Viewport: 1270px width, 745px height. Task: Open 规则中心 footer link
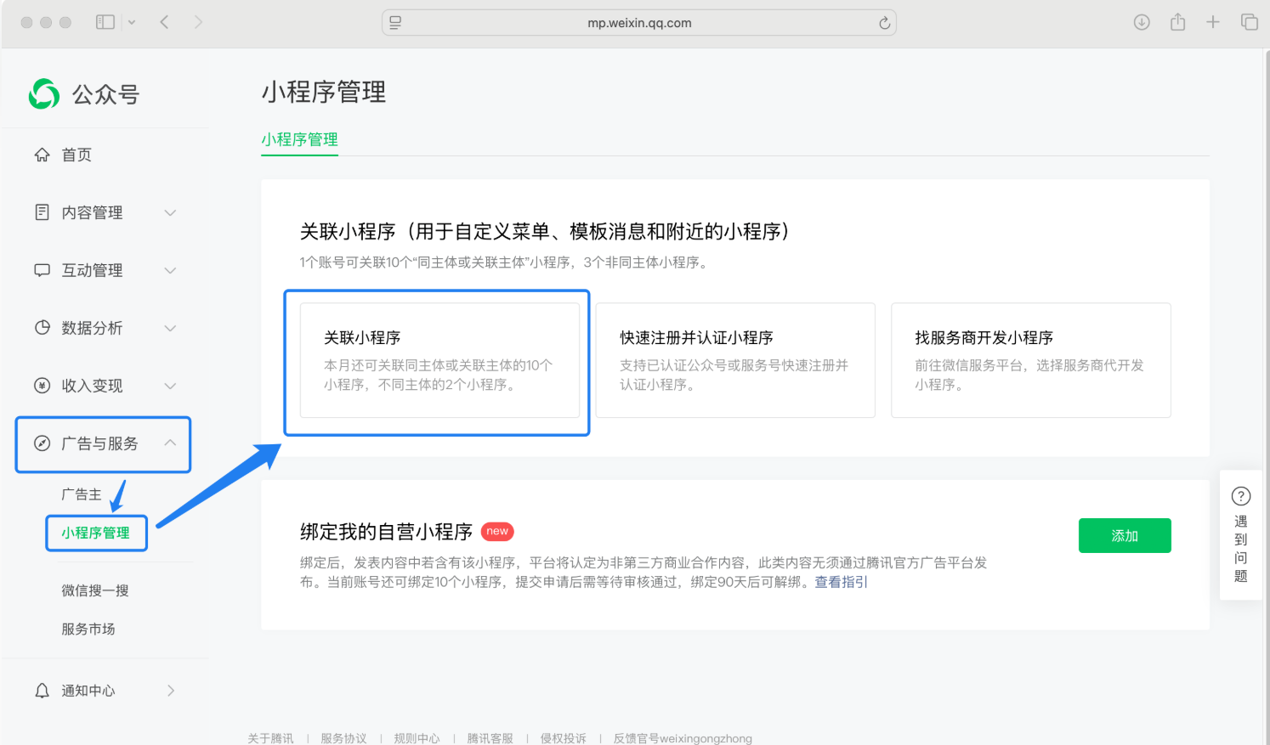417,738
